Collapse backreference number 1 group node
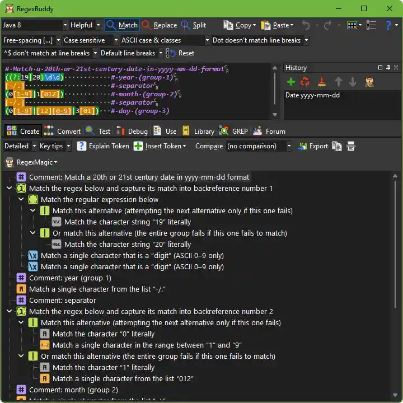403x403 pixels. [10, 188]
